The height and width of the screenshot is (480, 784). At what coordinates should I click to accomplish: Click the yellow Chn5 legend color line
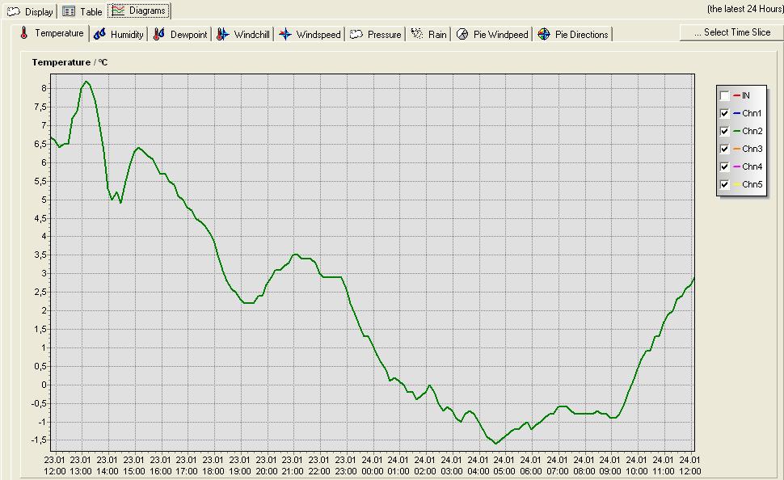tap(736, 184)
